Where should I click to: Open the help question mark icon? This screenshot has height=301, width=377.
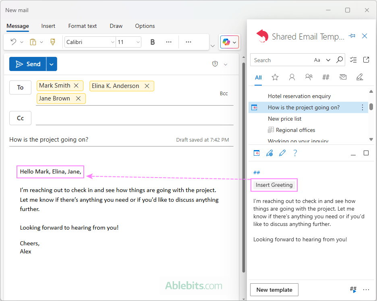coord(295,153)
